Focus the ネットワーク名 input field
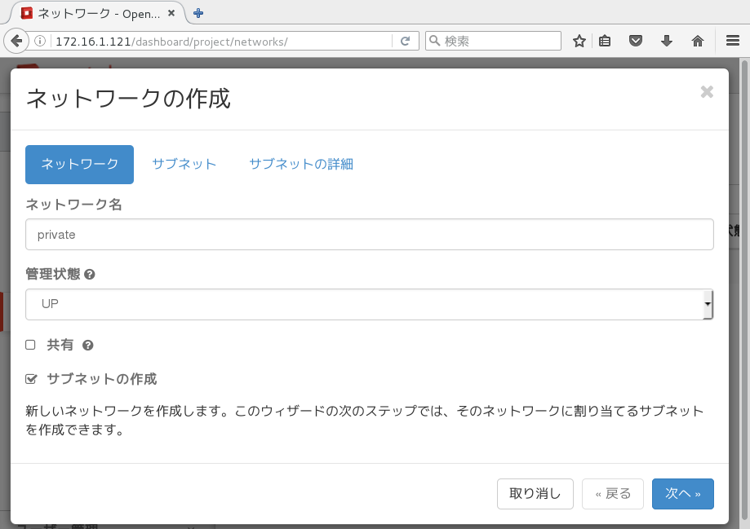The width and height of the screenshot is (750, 529). [369, 234]
